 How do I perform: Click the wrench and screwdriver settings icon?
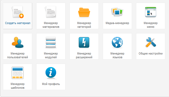click(151, 42)
